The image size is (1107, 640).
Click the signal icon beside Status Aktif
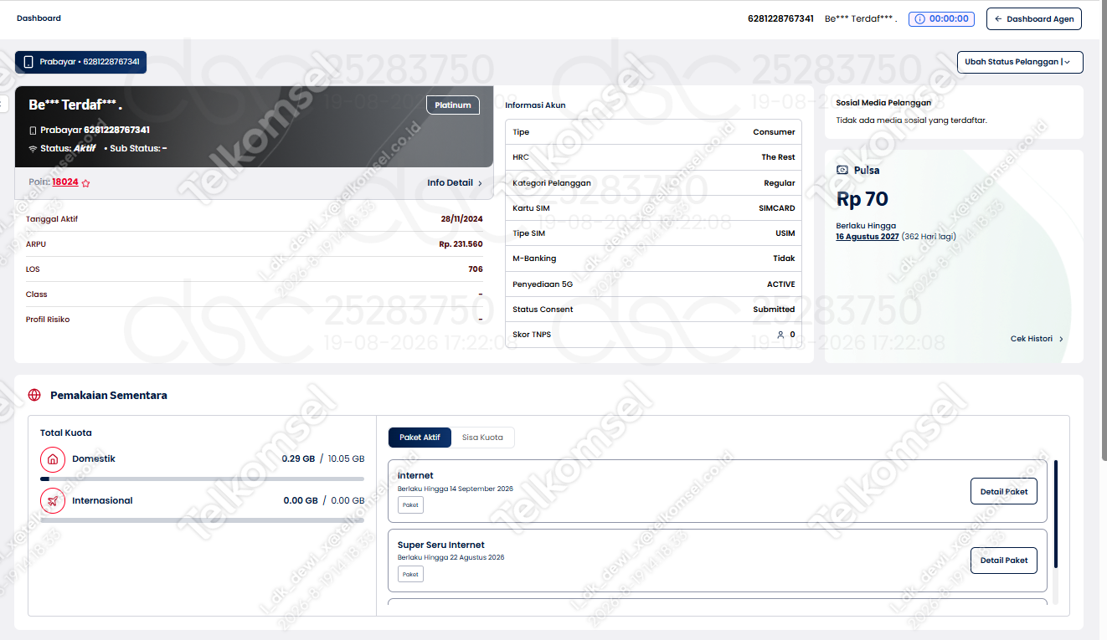click(x=33, y=149)
